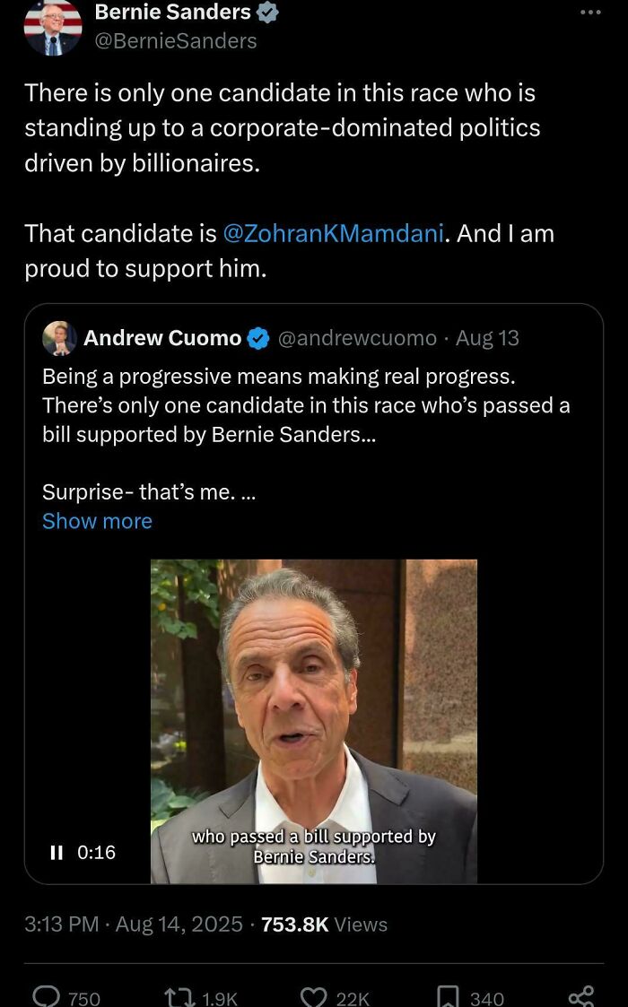Like the post with heart icon
This screenshot has width=628, height=1007.
(313, 996)
